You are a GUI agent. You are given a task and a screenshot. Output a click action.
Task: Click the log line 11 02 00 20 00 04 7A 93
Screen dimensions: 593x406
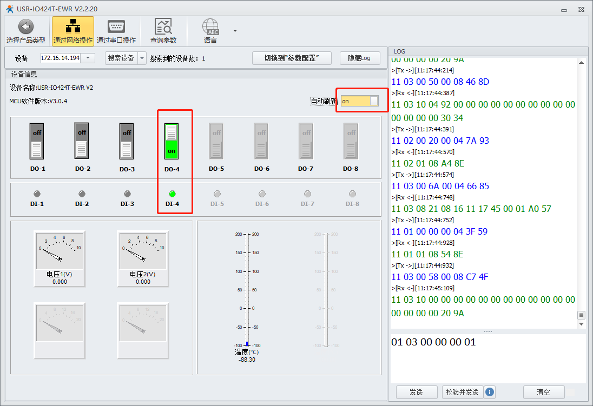point(440,141)
